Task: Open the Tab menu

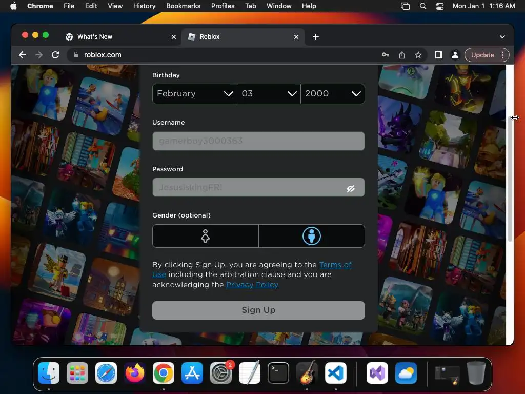Action: coord(250,6)
